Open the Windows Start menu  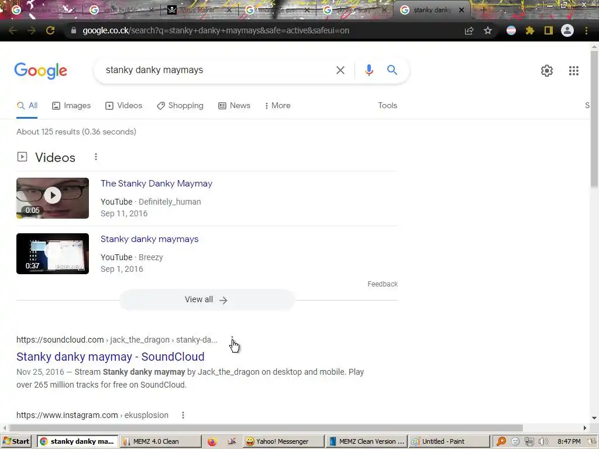click(x=16, y=441)
